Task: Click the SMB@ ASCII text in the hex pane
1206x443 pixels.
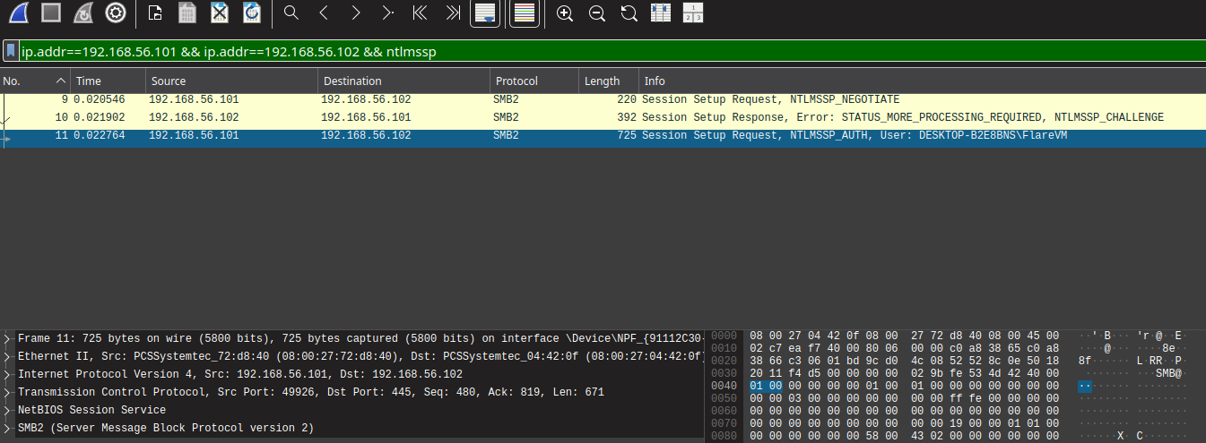Action: [x=1168, y=373]
